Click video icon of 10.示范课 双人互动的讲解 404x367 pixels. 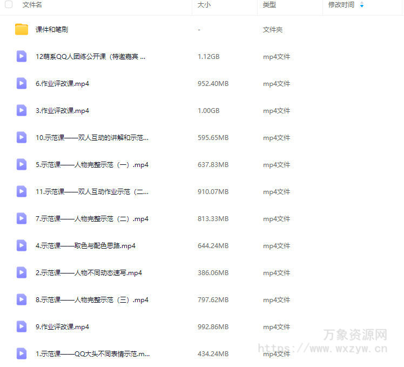(22, 138)
